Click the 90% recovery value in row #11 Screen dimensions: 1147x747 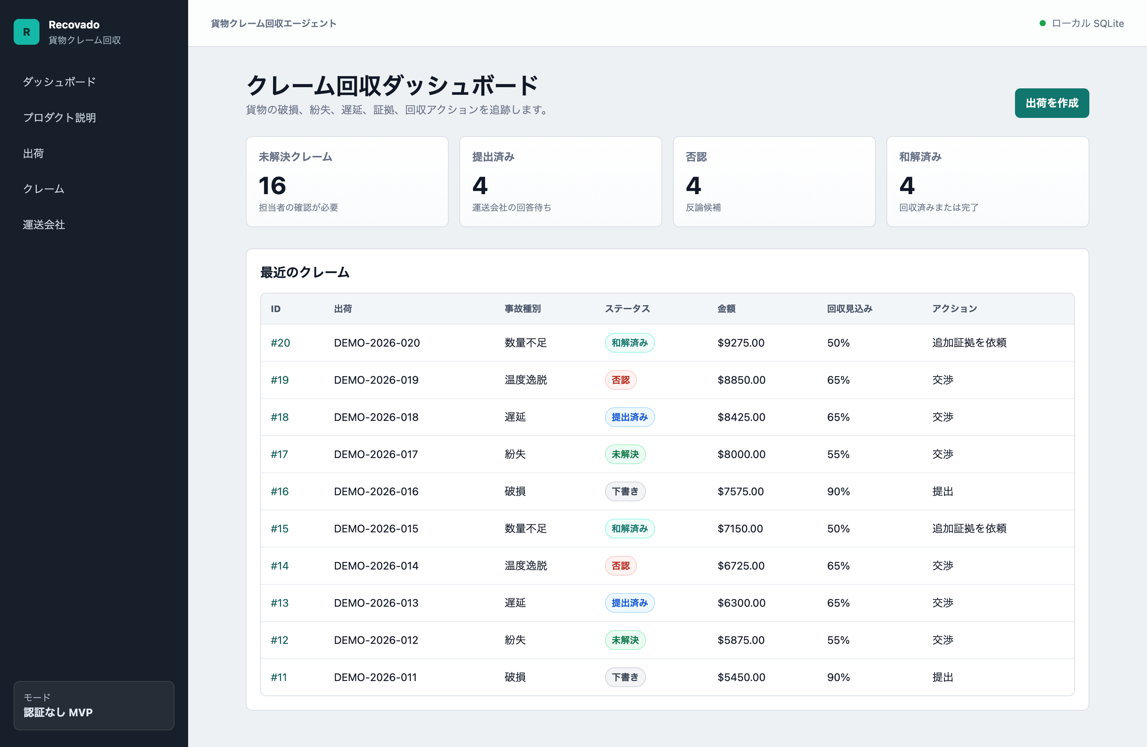838,676
